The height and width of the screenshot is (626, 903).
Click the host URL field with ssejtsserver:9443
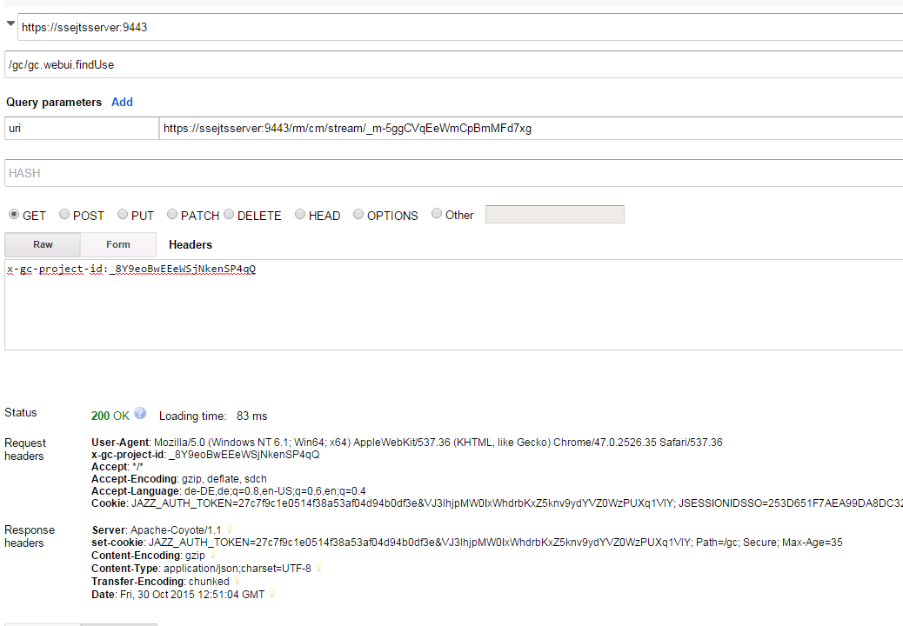click(x=459, y=27)
